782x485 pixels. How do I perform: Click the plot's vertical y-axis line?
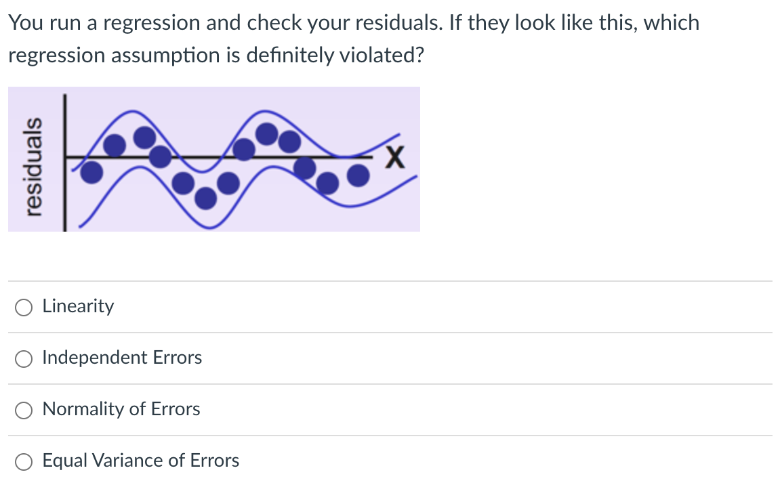[65, 163]
